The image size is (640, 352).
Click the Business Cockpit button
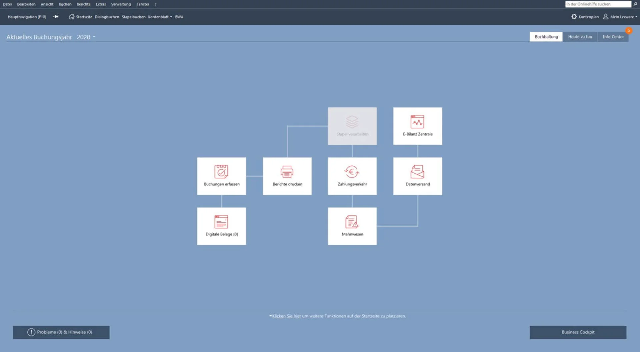pos(578,332)
